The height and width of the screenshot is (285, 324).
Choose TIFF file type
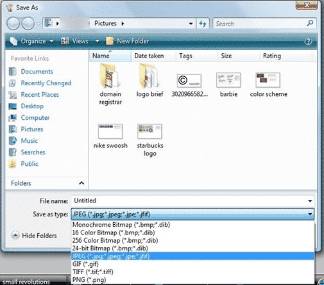192,272
